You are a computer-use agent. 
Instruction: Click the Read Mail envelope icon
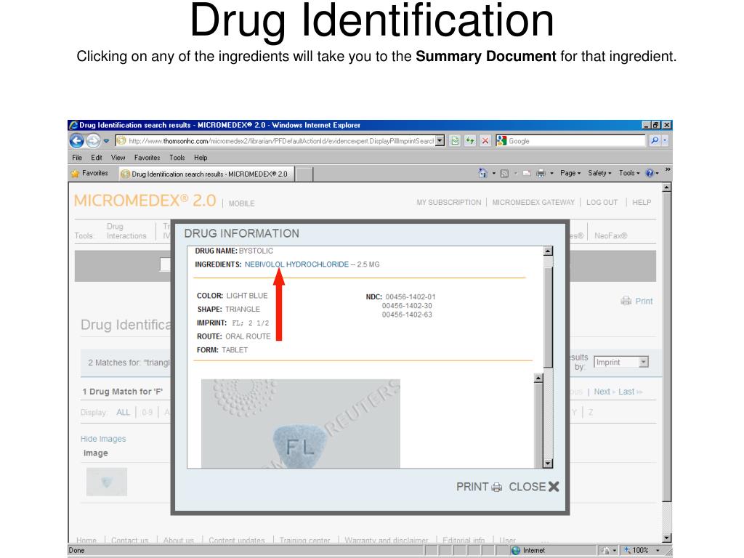coord(527,173)
